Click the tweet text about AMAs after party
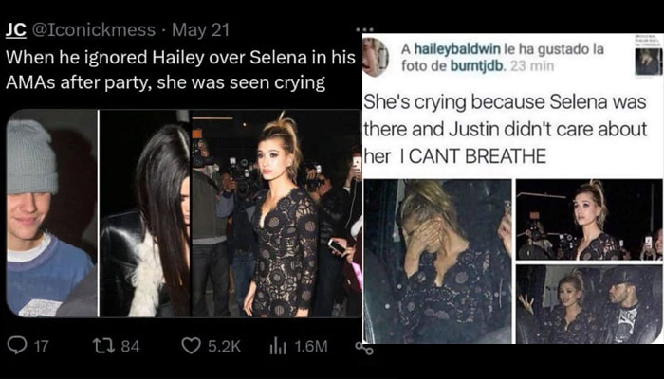The width and height of the screenshot is (664, 379). 180,70
